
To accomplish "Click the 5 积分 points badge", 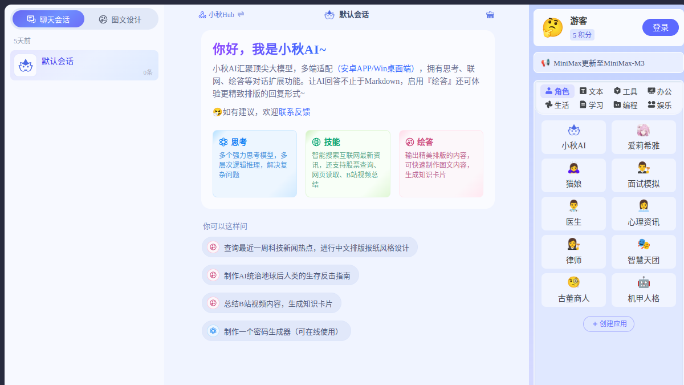I will coord(582,35).
